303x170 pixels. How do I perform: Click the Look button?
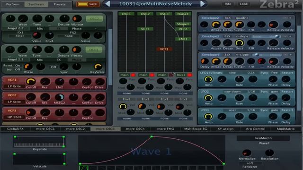[243, 4]
